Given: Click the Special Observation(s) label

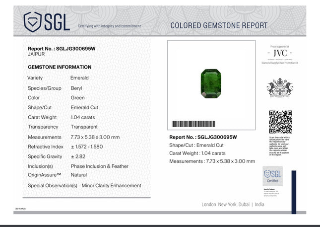Looking at the screenshot, I should (x=53, y=185).
